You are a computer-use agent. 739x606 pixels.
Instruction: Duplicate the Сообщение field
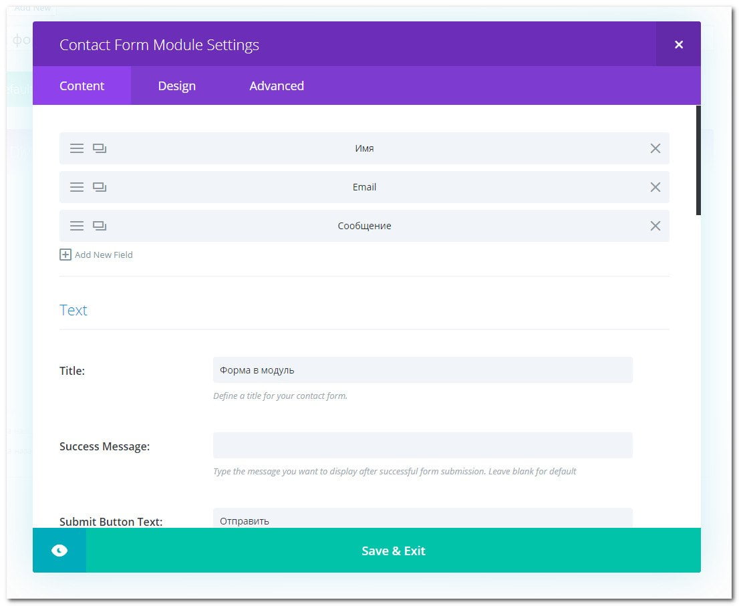[100, 226]
